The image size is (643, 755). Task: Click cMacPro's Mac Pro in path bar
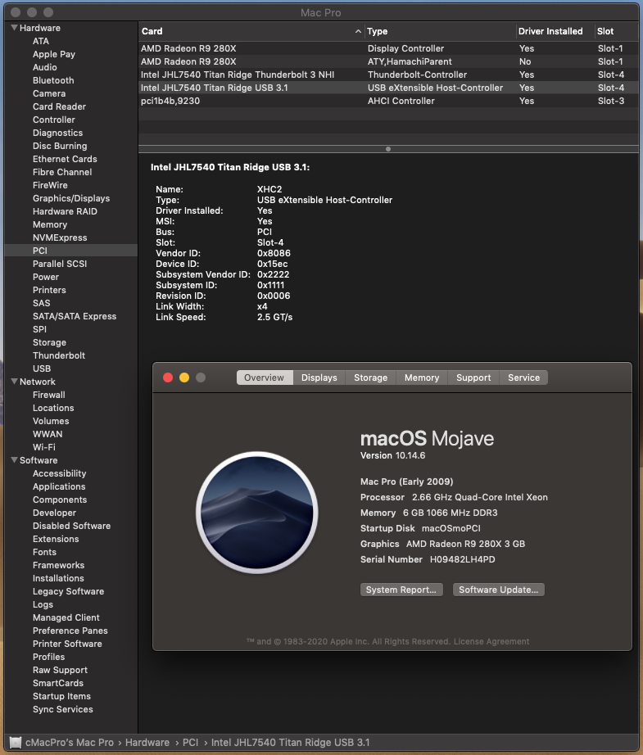(x=70, y=743)
